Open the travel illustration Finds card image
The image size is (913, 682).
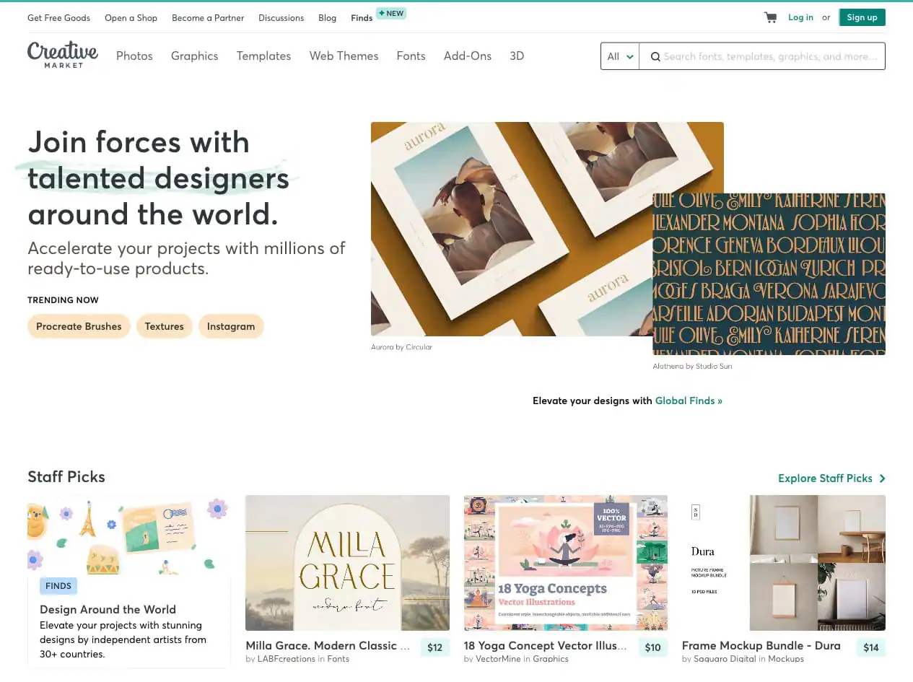click(128, 534)
